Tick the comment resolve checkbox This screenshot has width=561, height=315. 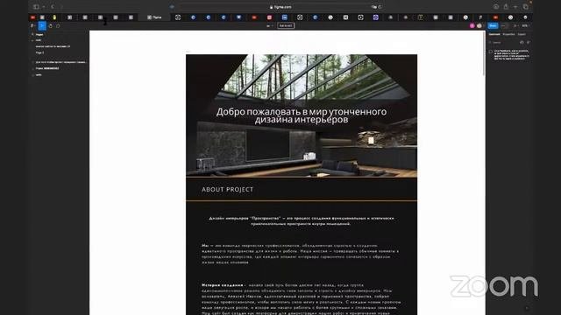pos(491,52)
